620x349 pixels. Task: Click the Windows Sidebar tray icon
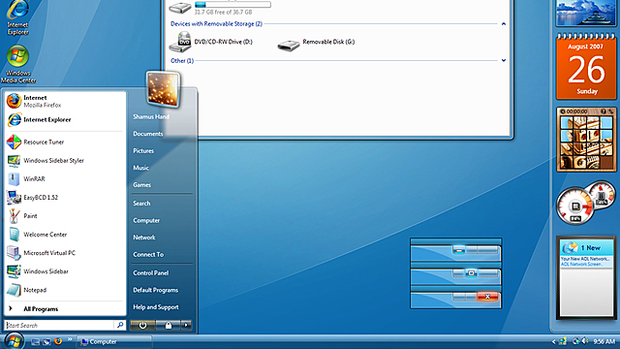563,341
